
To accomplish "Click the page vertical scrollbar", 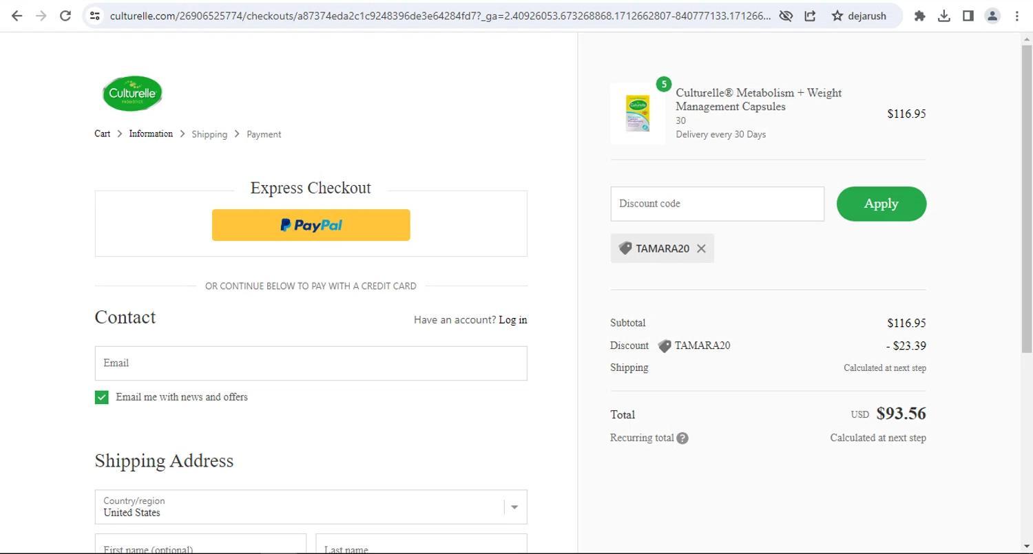I will click(1027, 200).
